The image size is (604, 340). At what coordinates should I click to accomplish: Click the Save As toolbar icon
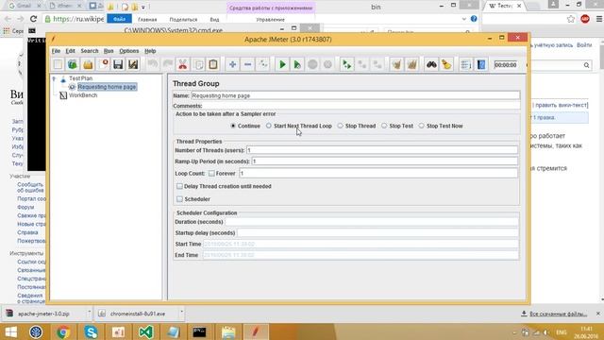(133, 64)
